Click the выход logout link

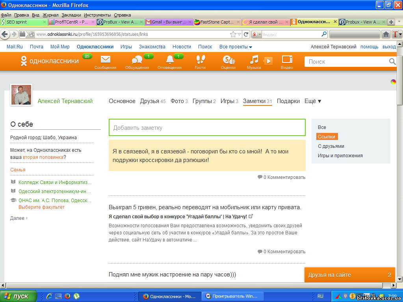389,47
